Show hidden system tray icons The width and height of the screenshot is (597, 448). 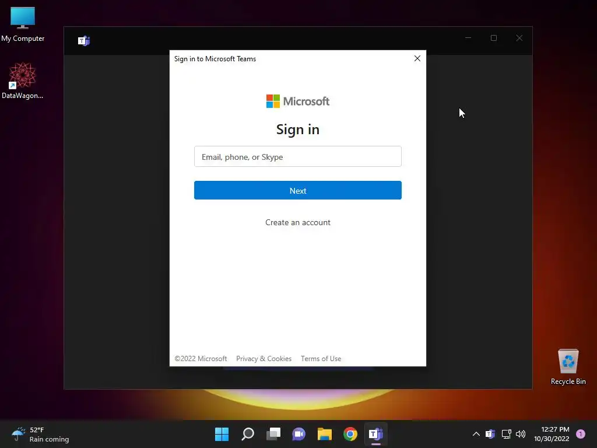tap(476, 434)
